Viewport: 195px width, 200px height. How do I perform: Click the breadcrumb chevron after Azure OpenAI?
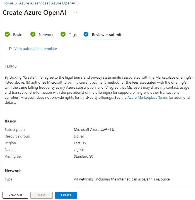[x=78, y=3]
